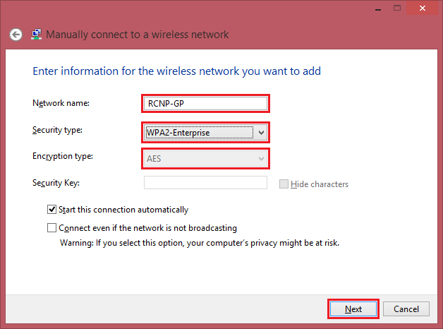Click the window title text
Image resolution: width=443 pixels, height=329 pixels.
(138, 35)
